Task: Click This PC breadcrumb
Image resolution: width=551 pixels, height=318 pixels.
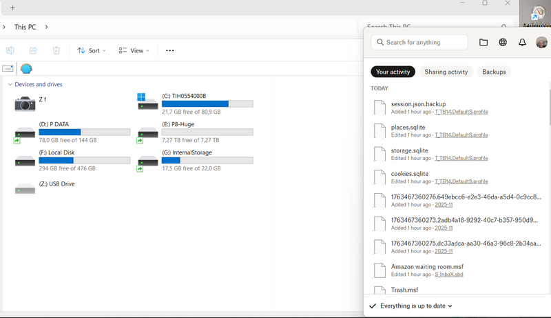Action: coord(25,27)
